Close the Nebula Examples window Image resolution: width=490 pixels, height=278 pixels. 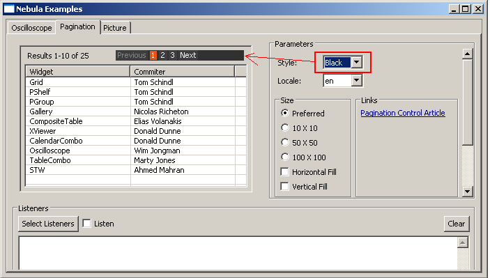click(478, 9)
